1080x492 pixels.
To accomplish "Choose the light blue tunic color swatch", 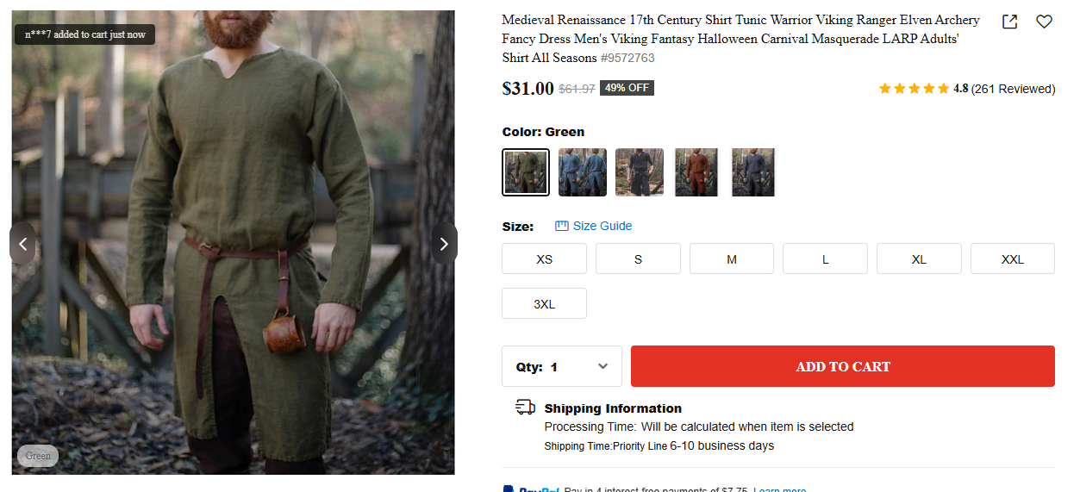I will [583, 172].
